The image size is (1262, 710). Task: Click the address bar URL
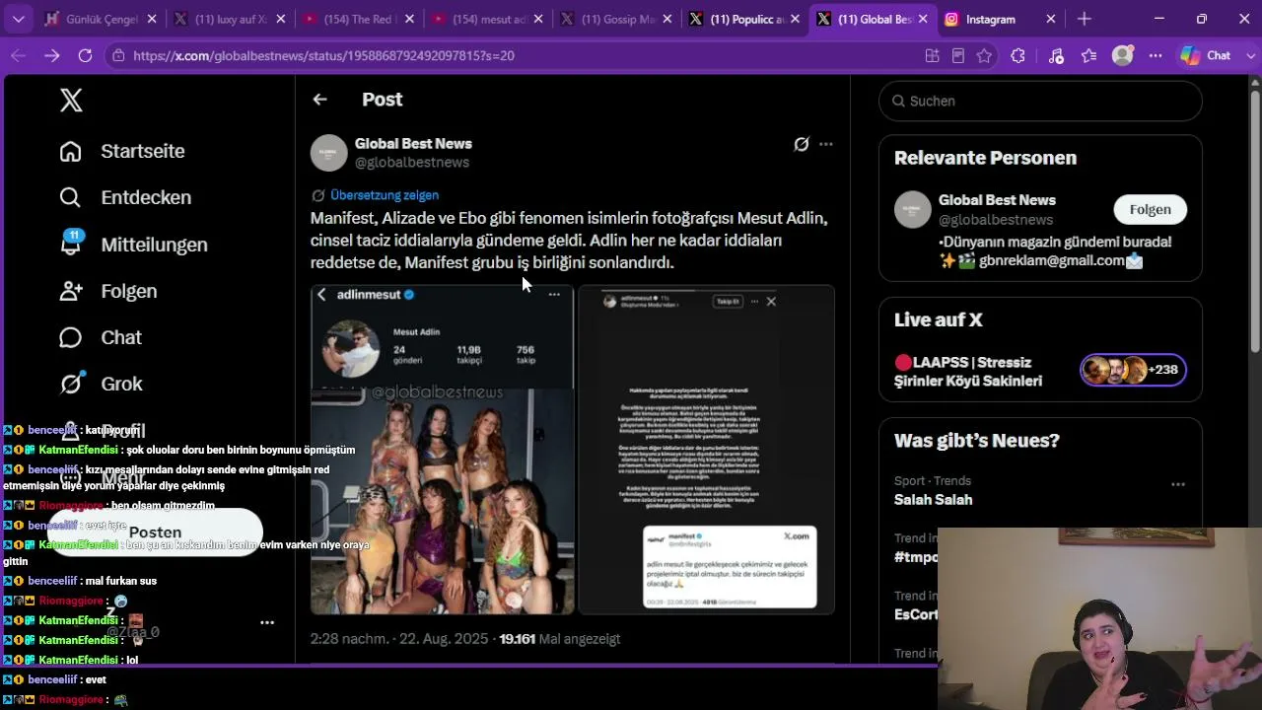[x=323, y=56]
